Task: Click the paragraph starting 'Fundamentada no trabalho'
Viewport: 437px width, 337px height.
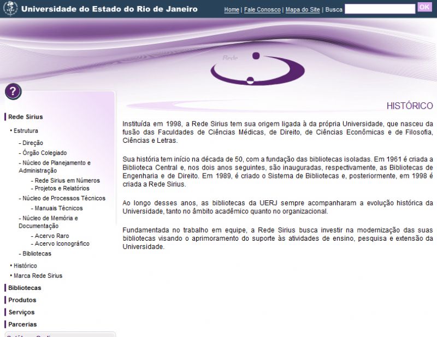Action: (x=277, y=239)
